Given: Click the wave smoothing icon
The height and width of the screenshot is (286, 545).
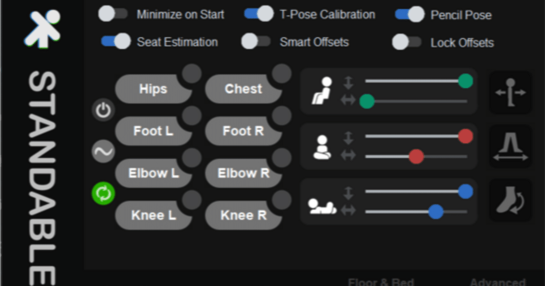Looking at the screenshot, I should click(x=104, y=151).
